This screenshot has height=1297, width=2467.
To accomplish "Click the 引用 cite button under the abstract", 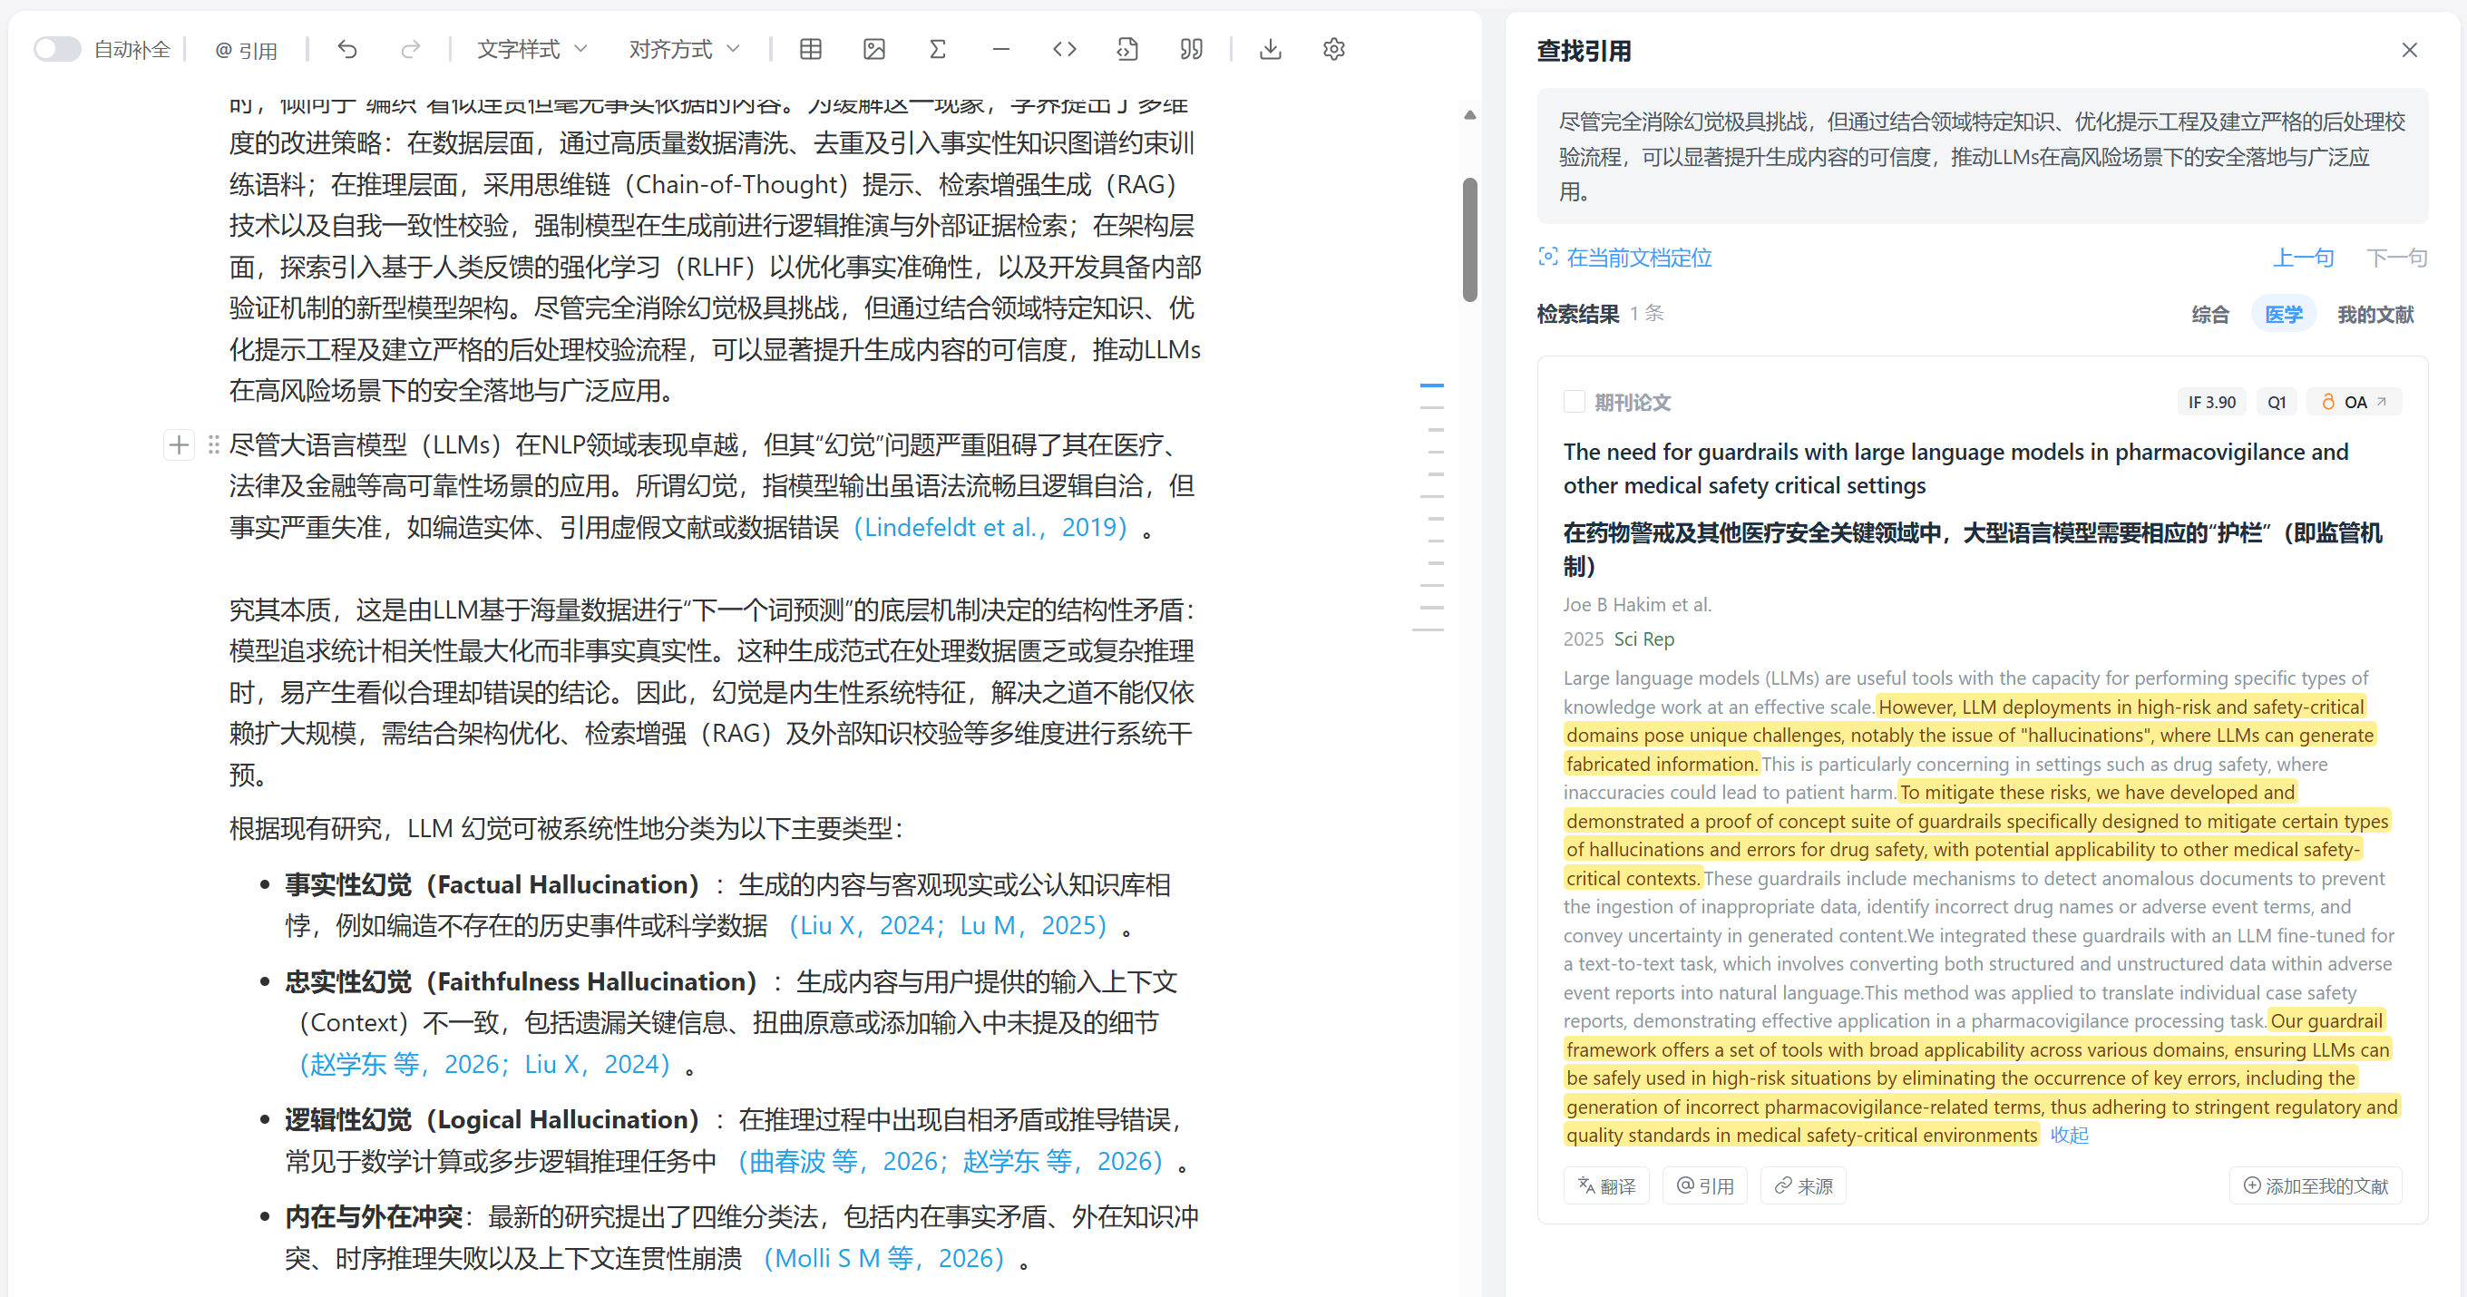I will (1705, 1185).
